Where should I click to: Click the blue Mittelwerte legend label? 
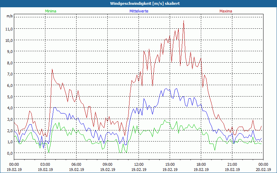(138, 11)
